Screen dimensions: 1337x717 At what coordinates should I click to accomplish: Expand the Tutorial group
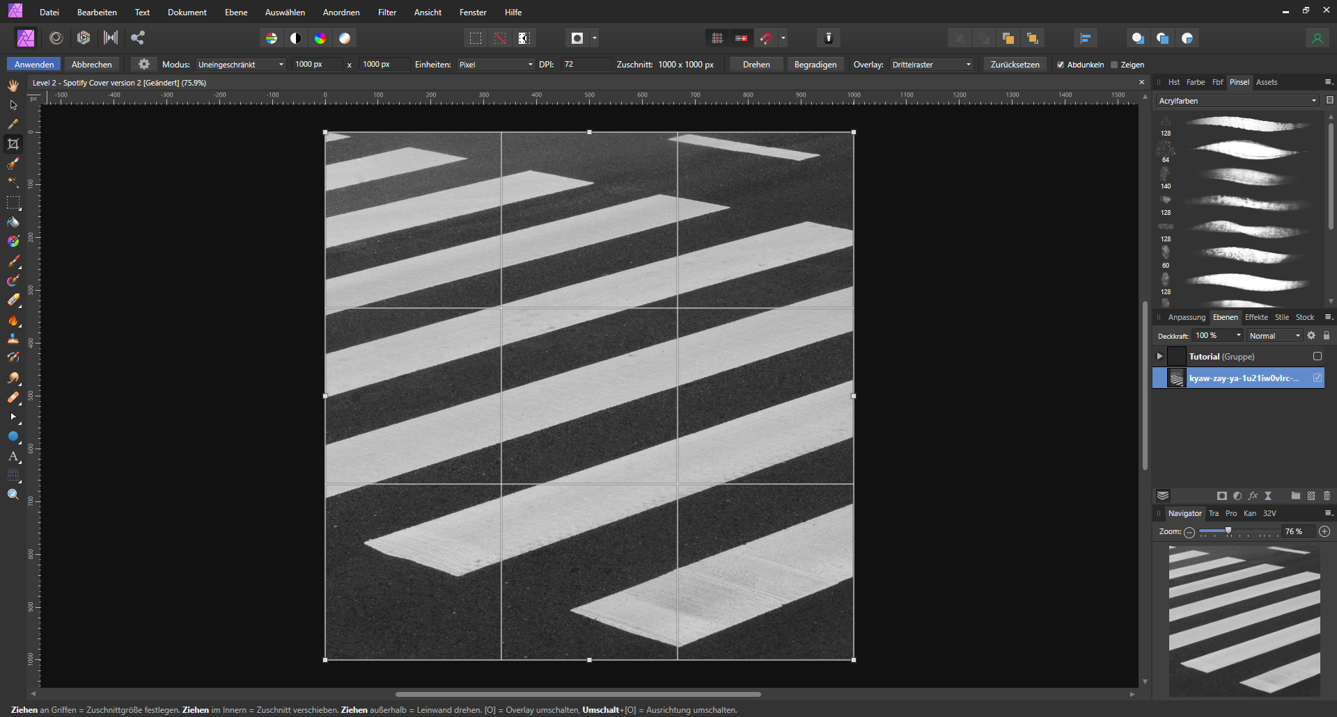[1159, 356]
